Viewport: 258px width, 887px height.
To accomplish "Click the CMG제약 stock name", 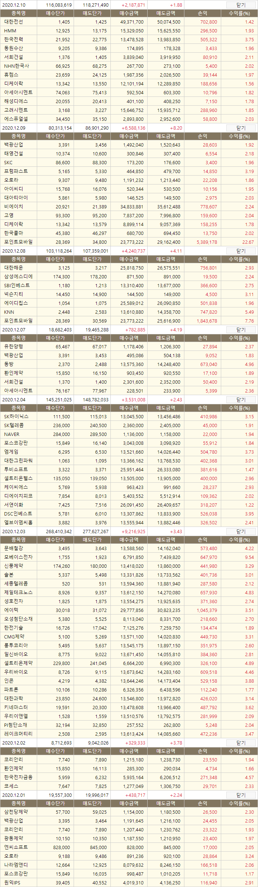I will [14, 637].
